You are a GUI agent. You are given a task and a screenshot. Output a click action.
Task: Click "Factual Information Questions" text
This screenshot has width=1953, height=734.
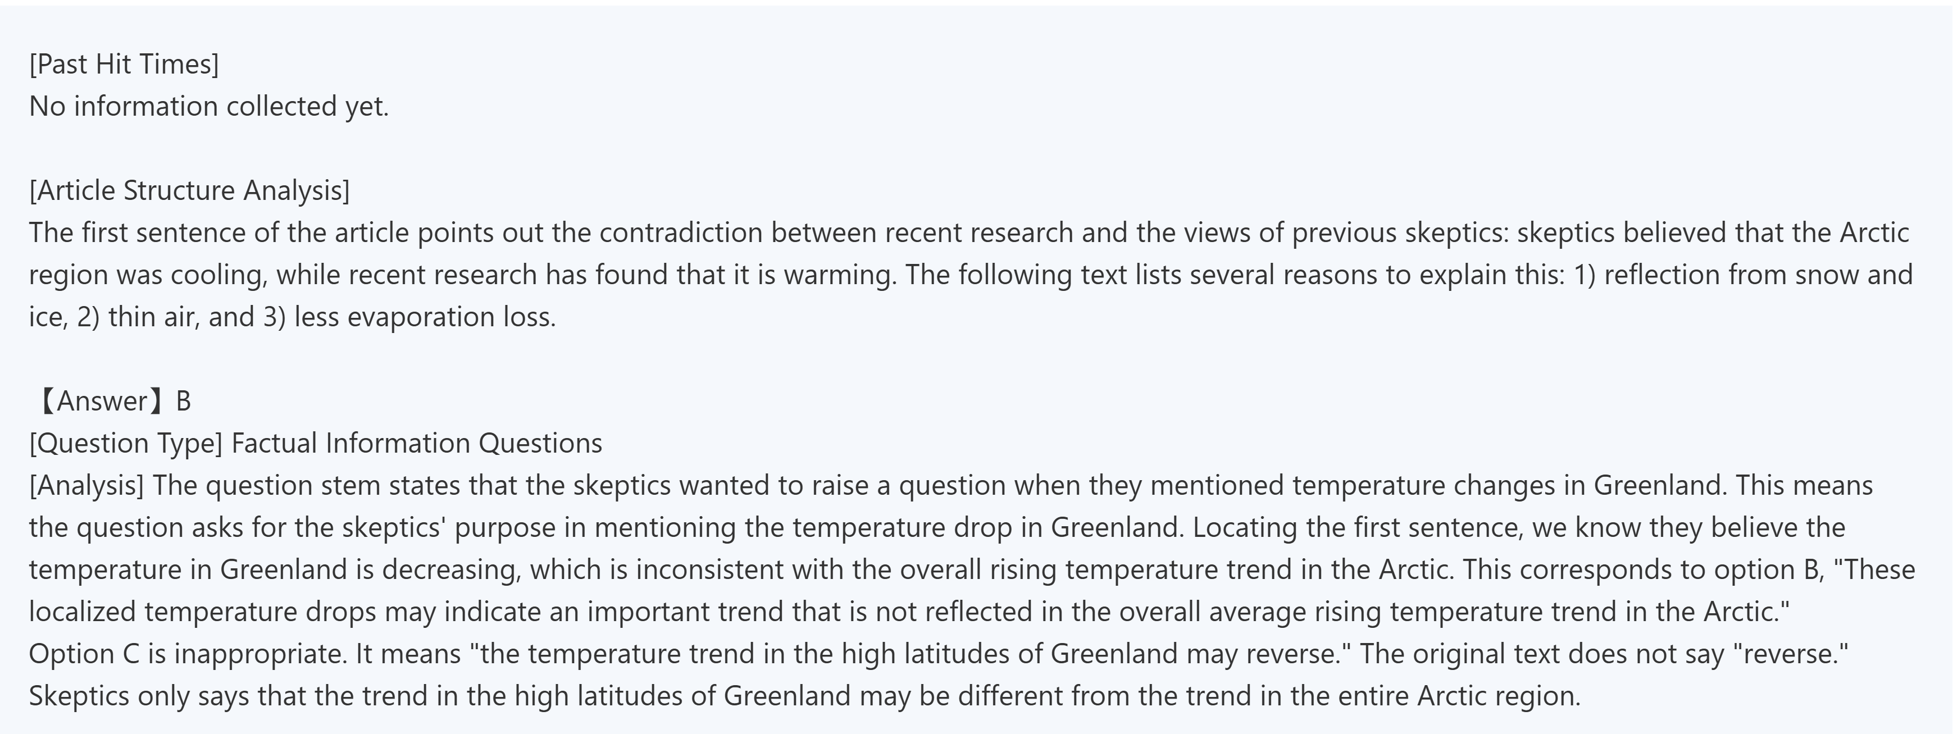[x=416, y=444]
